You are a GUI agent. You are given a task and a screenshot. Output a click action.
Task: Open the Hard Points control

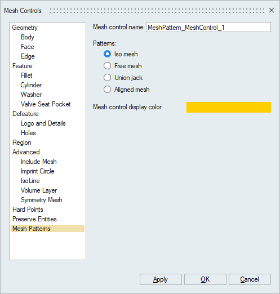tap(28, 210)
